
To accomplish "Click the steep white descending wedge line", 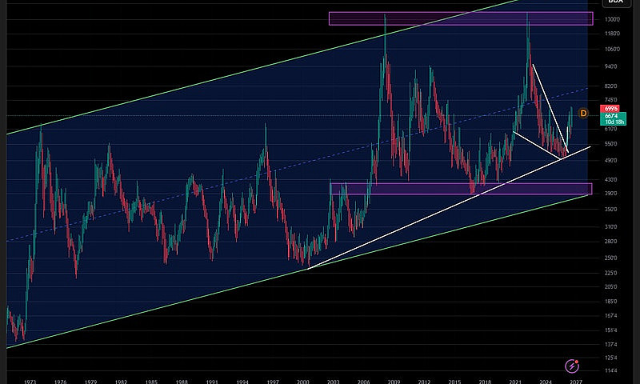I will click(x=550, y=108).
